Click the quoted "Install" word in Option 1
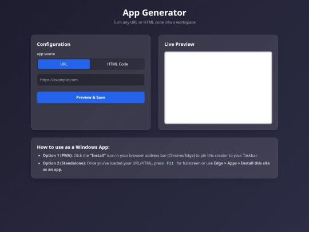This screenshot has height=232, width=309. tap(98, 155)
